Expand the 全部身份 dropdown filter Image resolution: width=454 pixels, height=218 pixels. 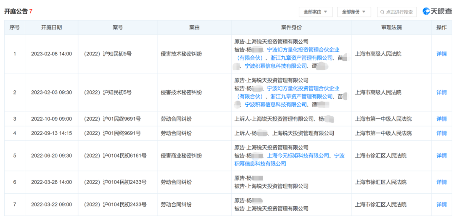[354, 12]
